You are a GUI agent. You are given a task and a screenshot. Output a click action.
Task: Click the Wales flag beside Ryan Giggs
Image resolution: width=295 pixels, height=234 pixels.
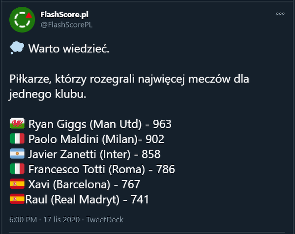17,124
